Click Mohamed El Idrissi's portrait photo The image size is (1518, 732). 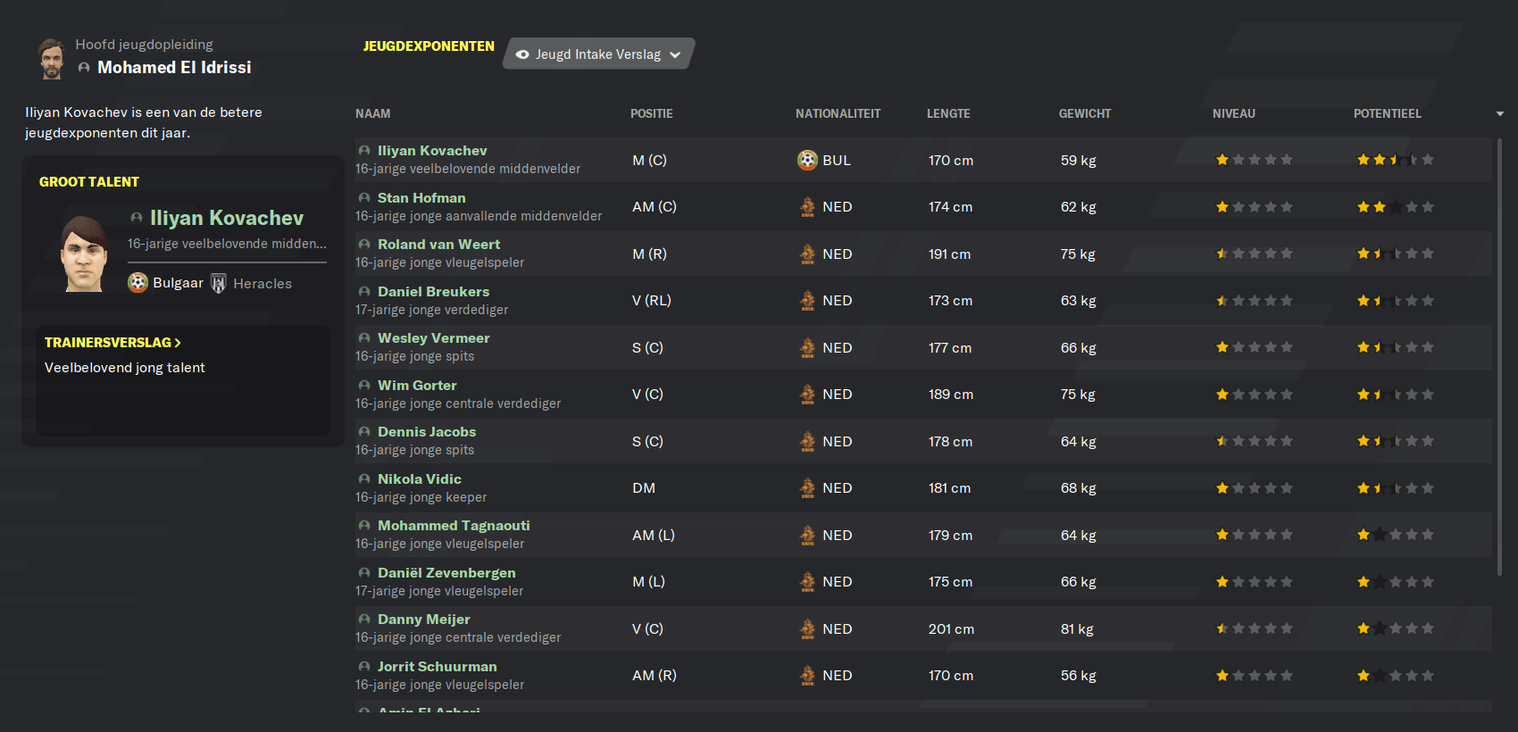coord(52,59)
